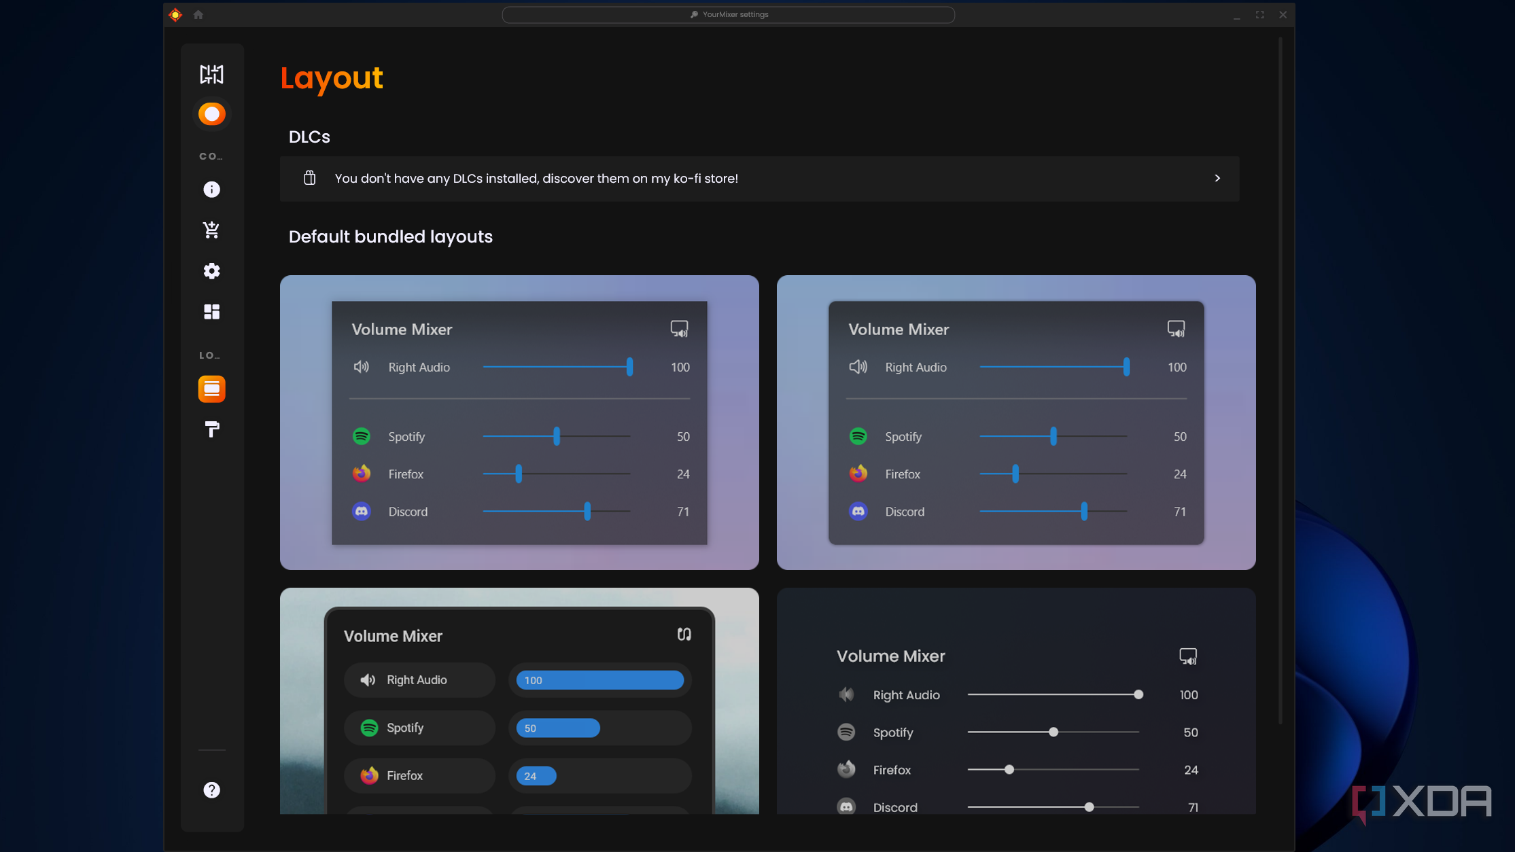Click headphones icon in third layout preview
This screenshot has height=852, width=1515.
click(x=684, y=634)
